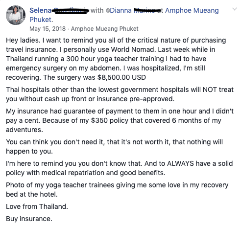Click the 'Hey ladies' opening sentence

click(23, 40)
